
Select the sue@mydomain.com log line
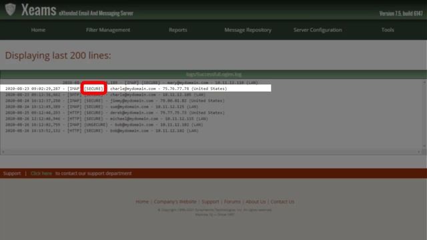[x=101, y=107]
